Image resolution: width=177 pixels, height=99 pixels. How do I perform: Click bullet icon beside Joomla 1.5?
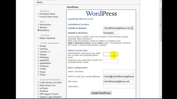click(x=38, y=52)
